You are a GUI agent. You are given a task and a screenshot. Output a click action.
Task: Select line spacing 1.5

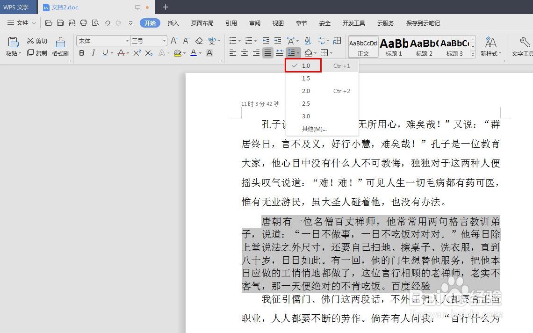306,78
